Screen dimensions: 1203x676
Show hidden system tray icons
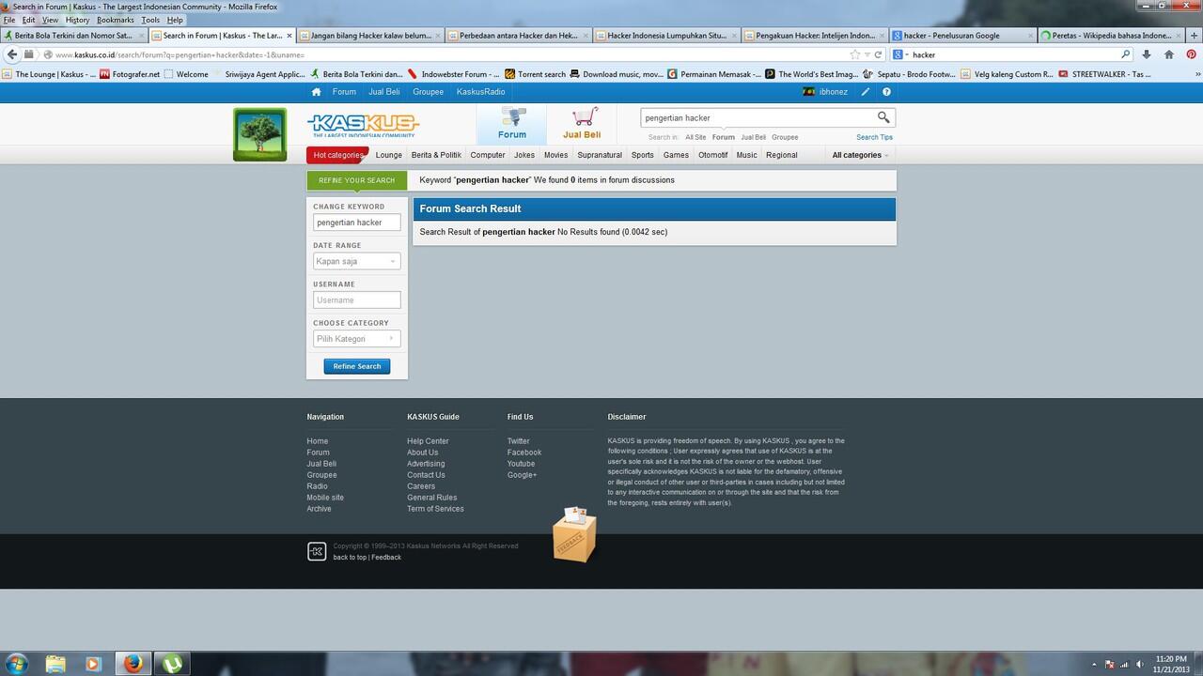pos(1094,664)
